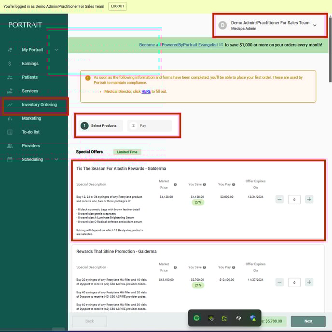The height and width of the screenshot is (332, 332).
Task: Click the security shield warning tray icon
Action: click(253, 318)
